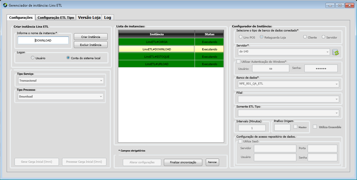Click Executando status of LinxETL#UPLOAD

[x=209, y=64]
